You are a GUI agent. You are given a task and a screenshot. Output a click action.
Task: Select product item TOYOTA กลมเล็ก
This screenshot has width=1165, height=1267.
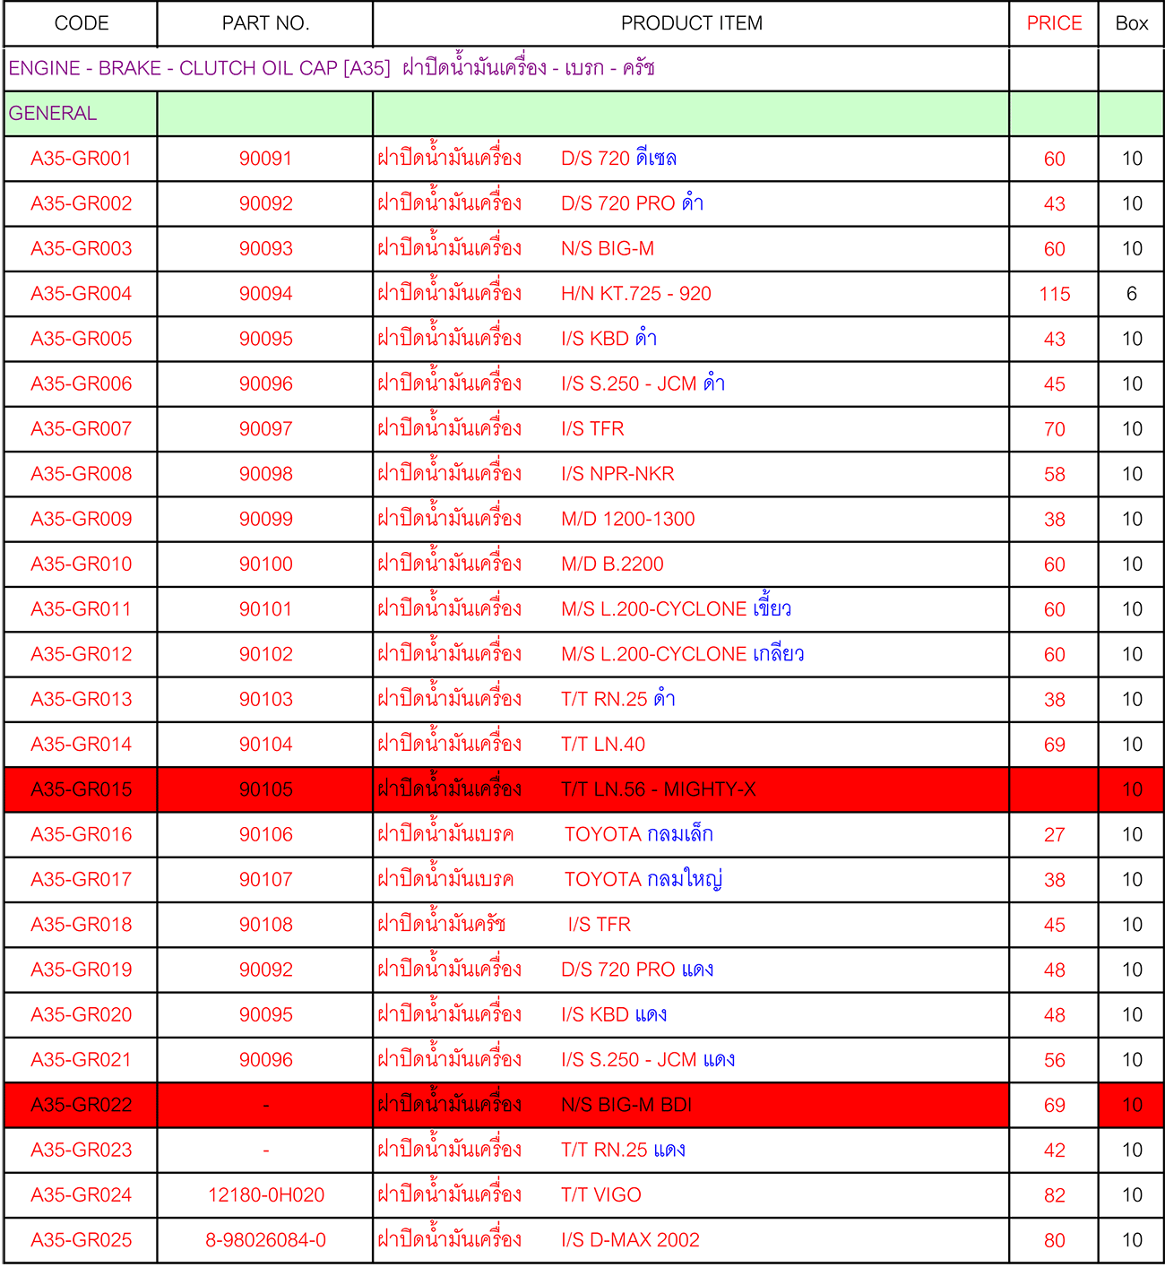coord(639,834)
